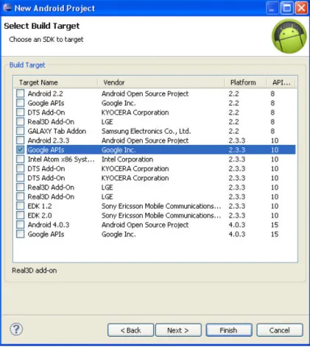The image size is (310, 347).
Task: Check the Real3D Add-On checkbox for platform 2.2
Action: point(21,121)
